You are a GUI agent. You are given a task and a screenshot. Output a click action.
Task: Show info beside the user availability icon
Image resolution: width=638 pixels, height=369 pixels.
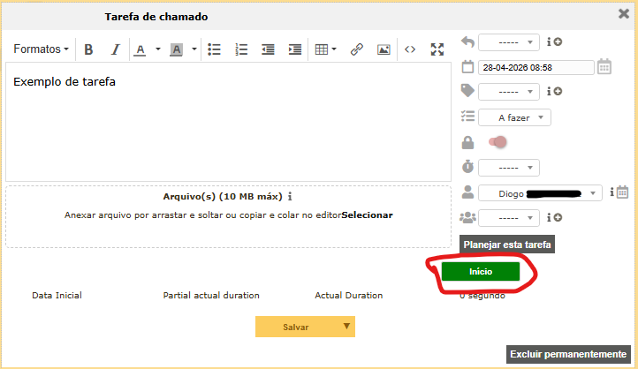click(x=612, y=192)
